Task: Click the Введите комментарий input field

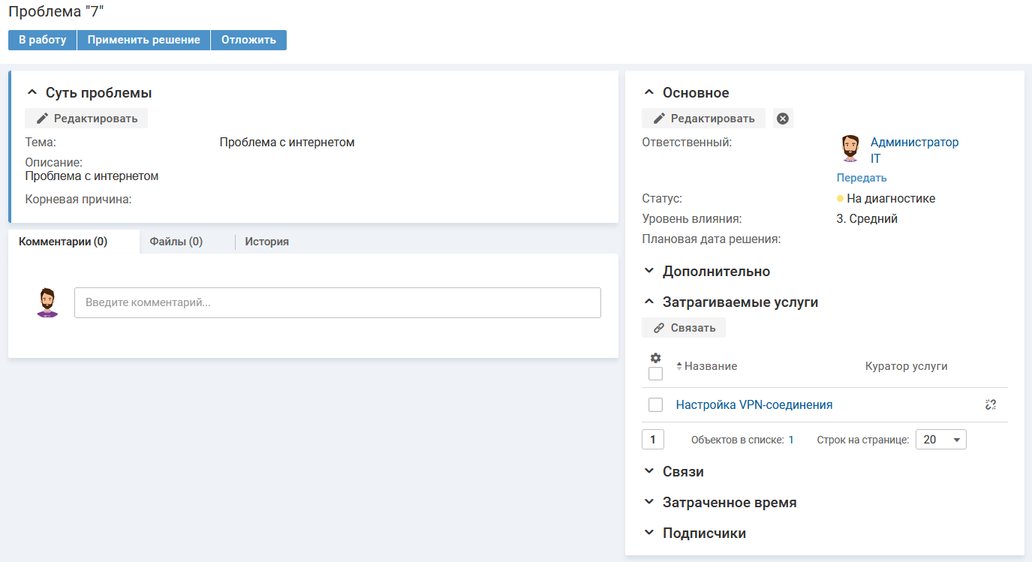Action: tap(337, 303)
